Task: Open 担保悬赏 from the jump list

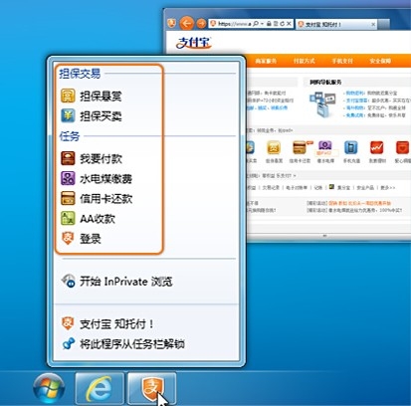Action: [92, 97]
